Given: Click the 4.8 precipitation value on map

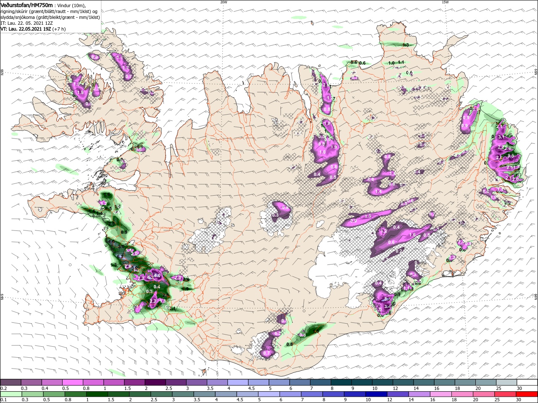Looking at the screenshot, I should pyautogui.click(x=111, y=242).
